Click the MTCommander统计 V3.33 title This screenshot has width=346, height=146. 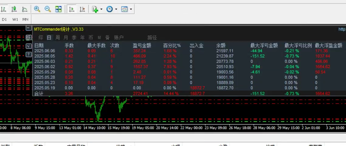(59, 29)
